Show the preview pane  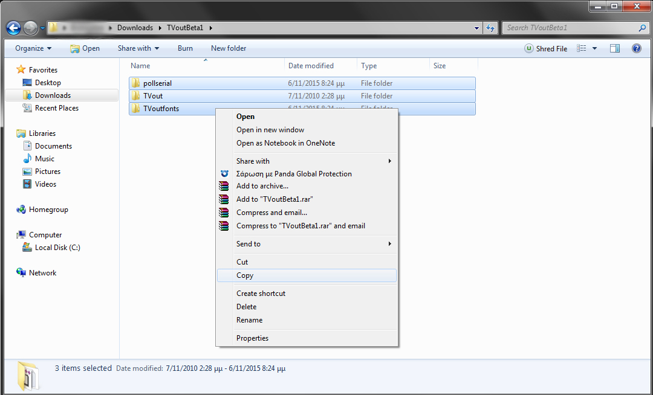(x=614, y=48)
